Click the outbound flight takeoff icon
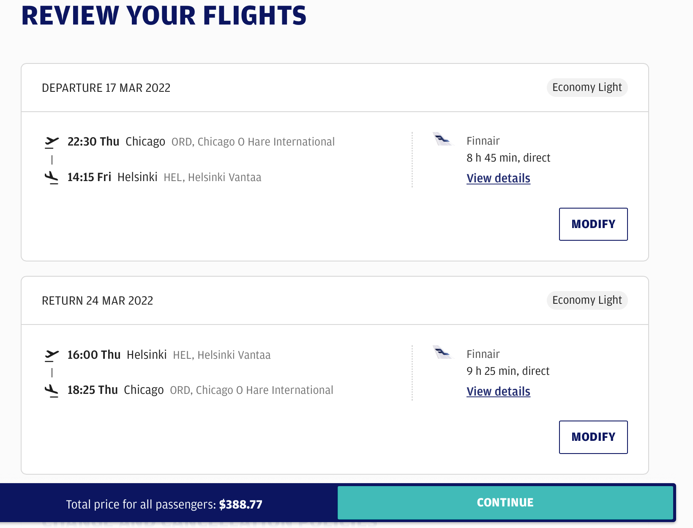 tap(52, 142)
